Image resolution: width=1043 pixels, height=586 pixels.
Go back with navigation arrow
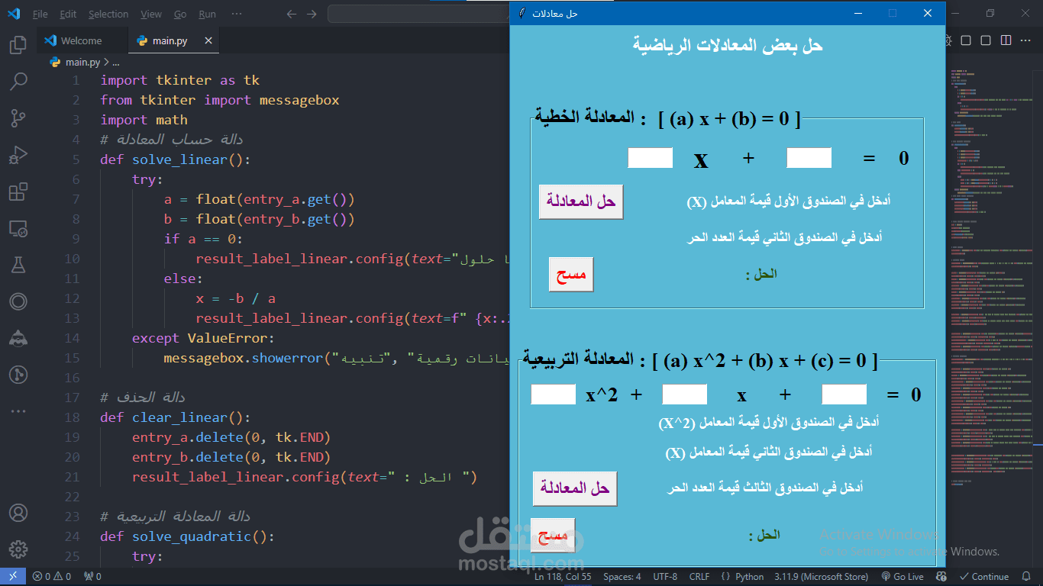pos(291,14)
